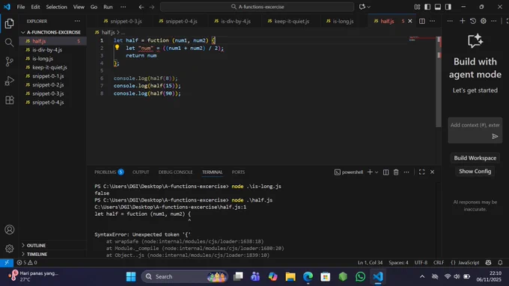Split the terminal panel
The image size is (509, 286).
point(385,172)
